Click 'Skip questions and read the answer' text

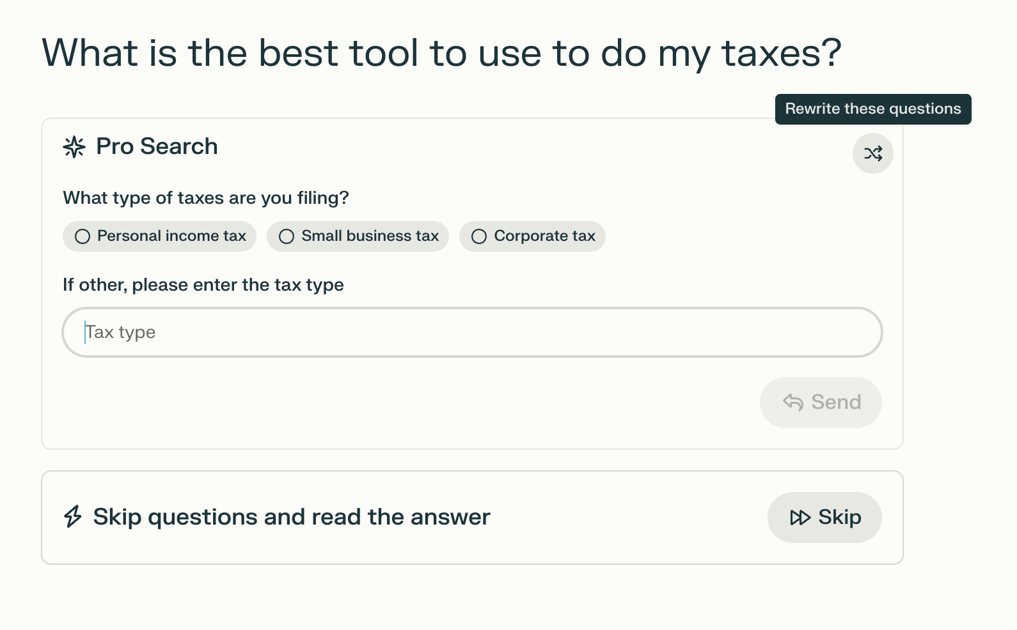[292, 517]
